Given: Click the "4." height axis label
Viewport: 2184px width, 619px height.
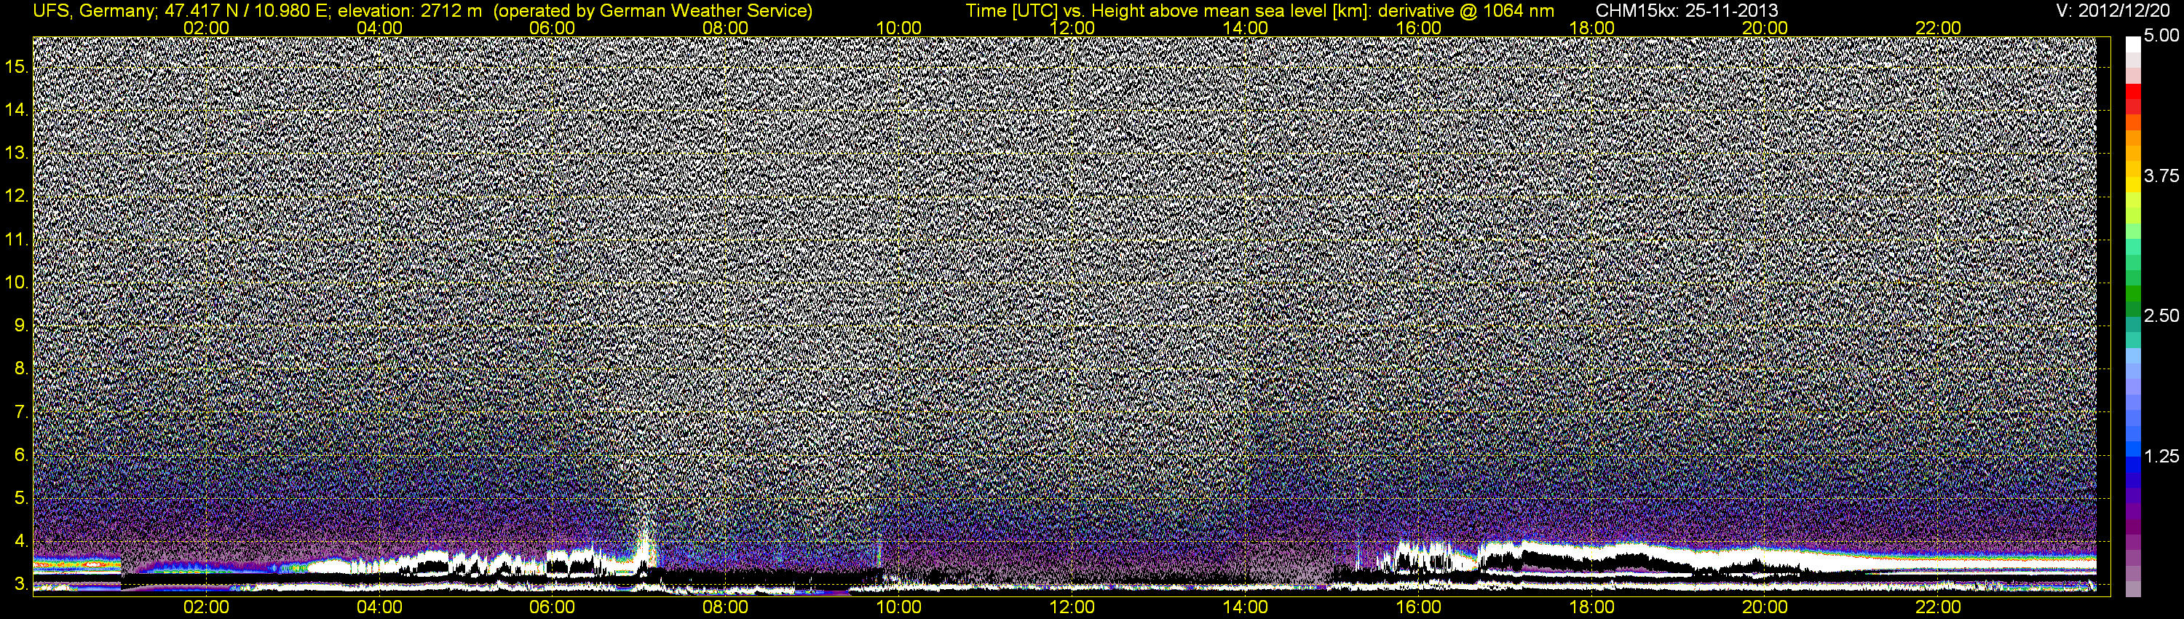Looking at the screenshot, I should 21,541.
